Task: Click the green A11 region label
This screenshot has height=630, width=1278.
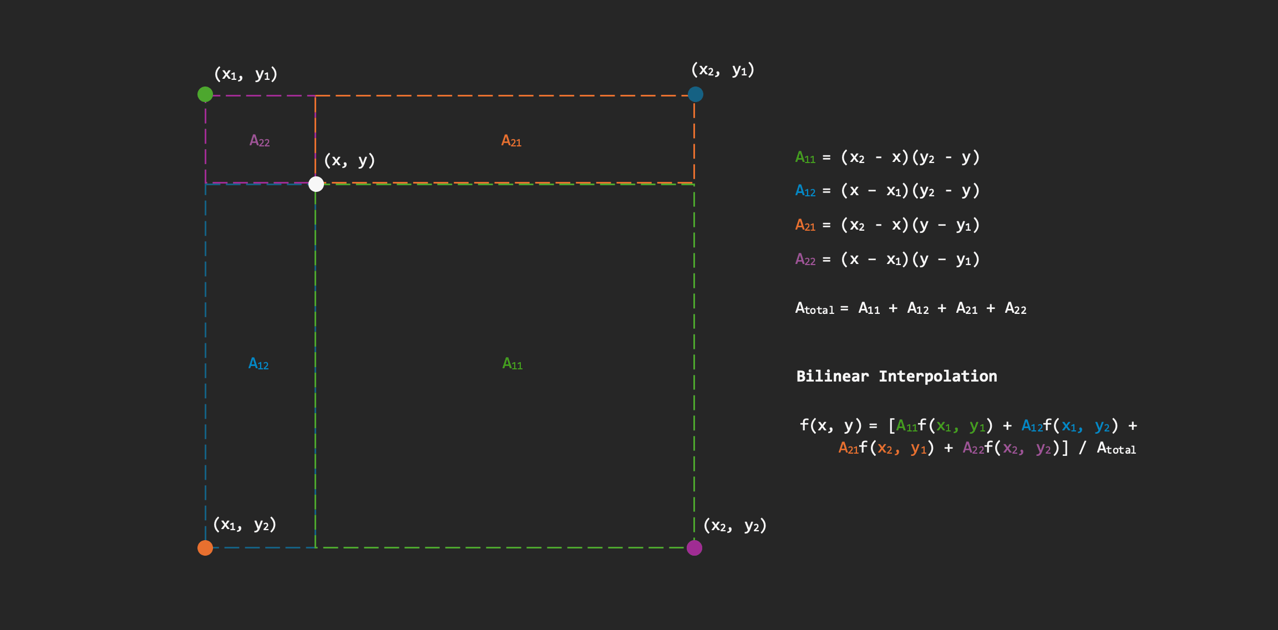Action: click(x=513, y=364)
